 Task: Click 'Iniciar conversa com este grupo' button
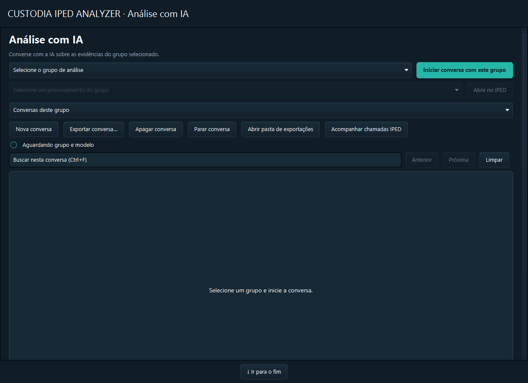[x=465, y=70]
